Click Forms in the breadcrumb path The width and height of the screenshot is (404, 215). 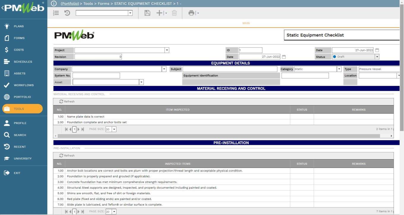coord(103,3)
